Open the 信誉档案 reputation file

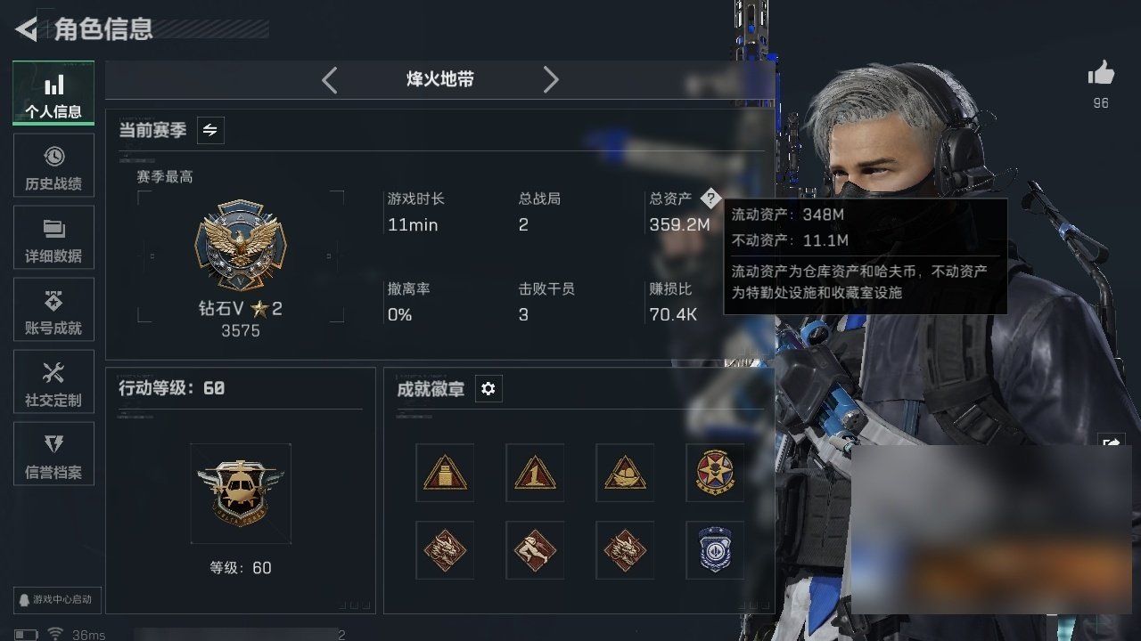click(53, 454)
